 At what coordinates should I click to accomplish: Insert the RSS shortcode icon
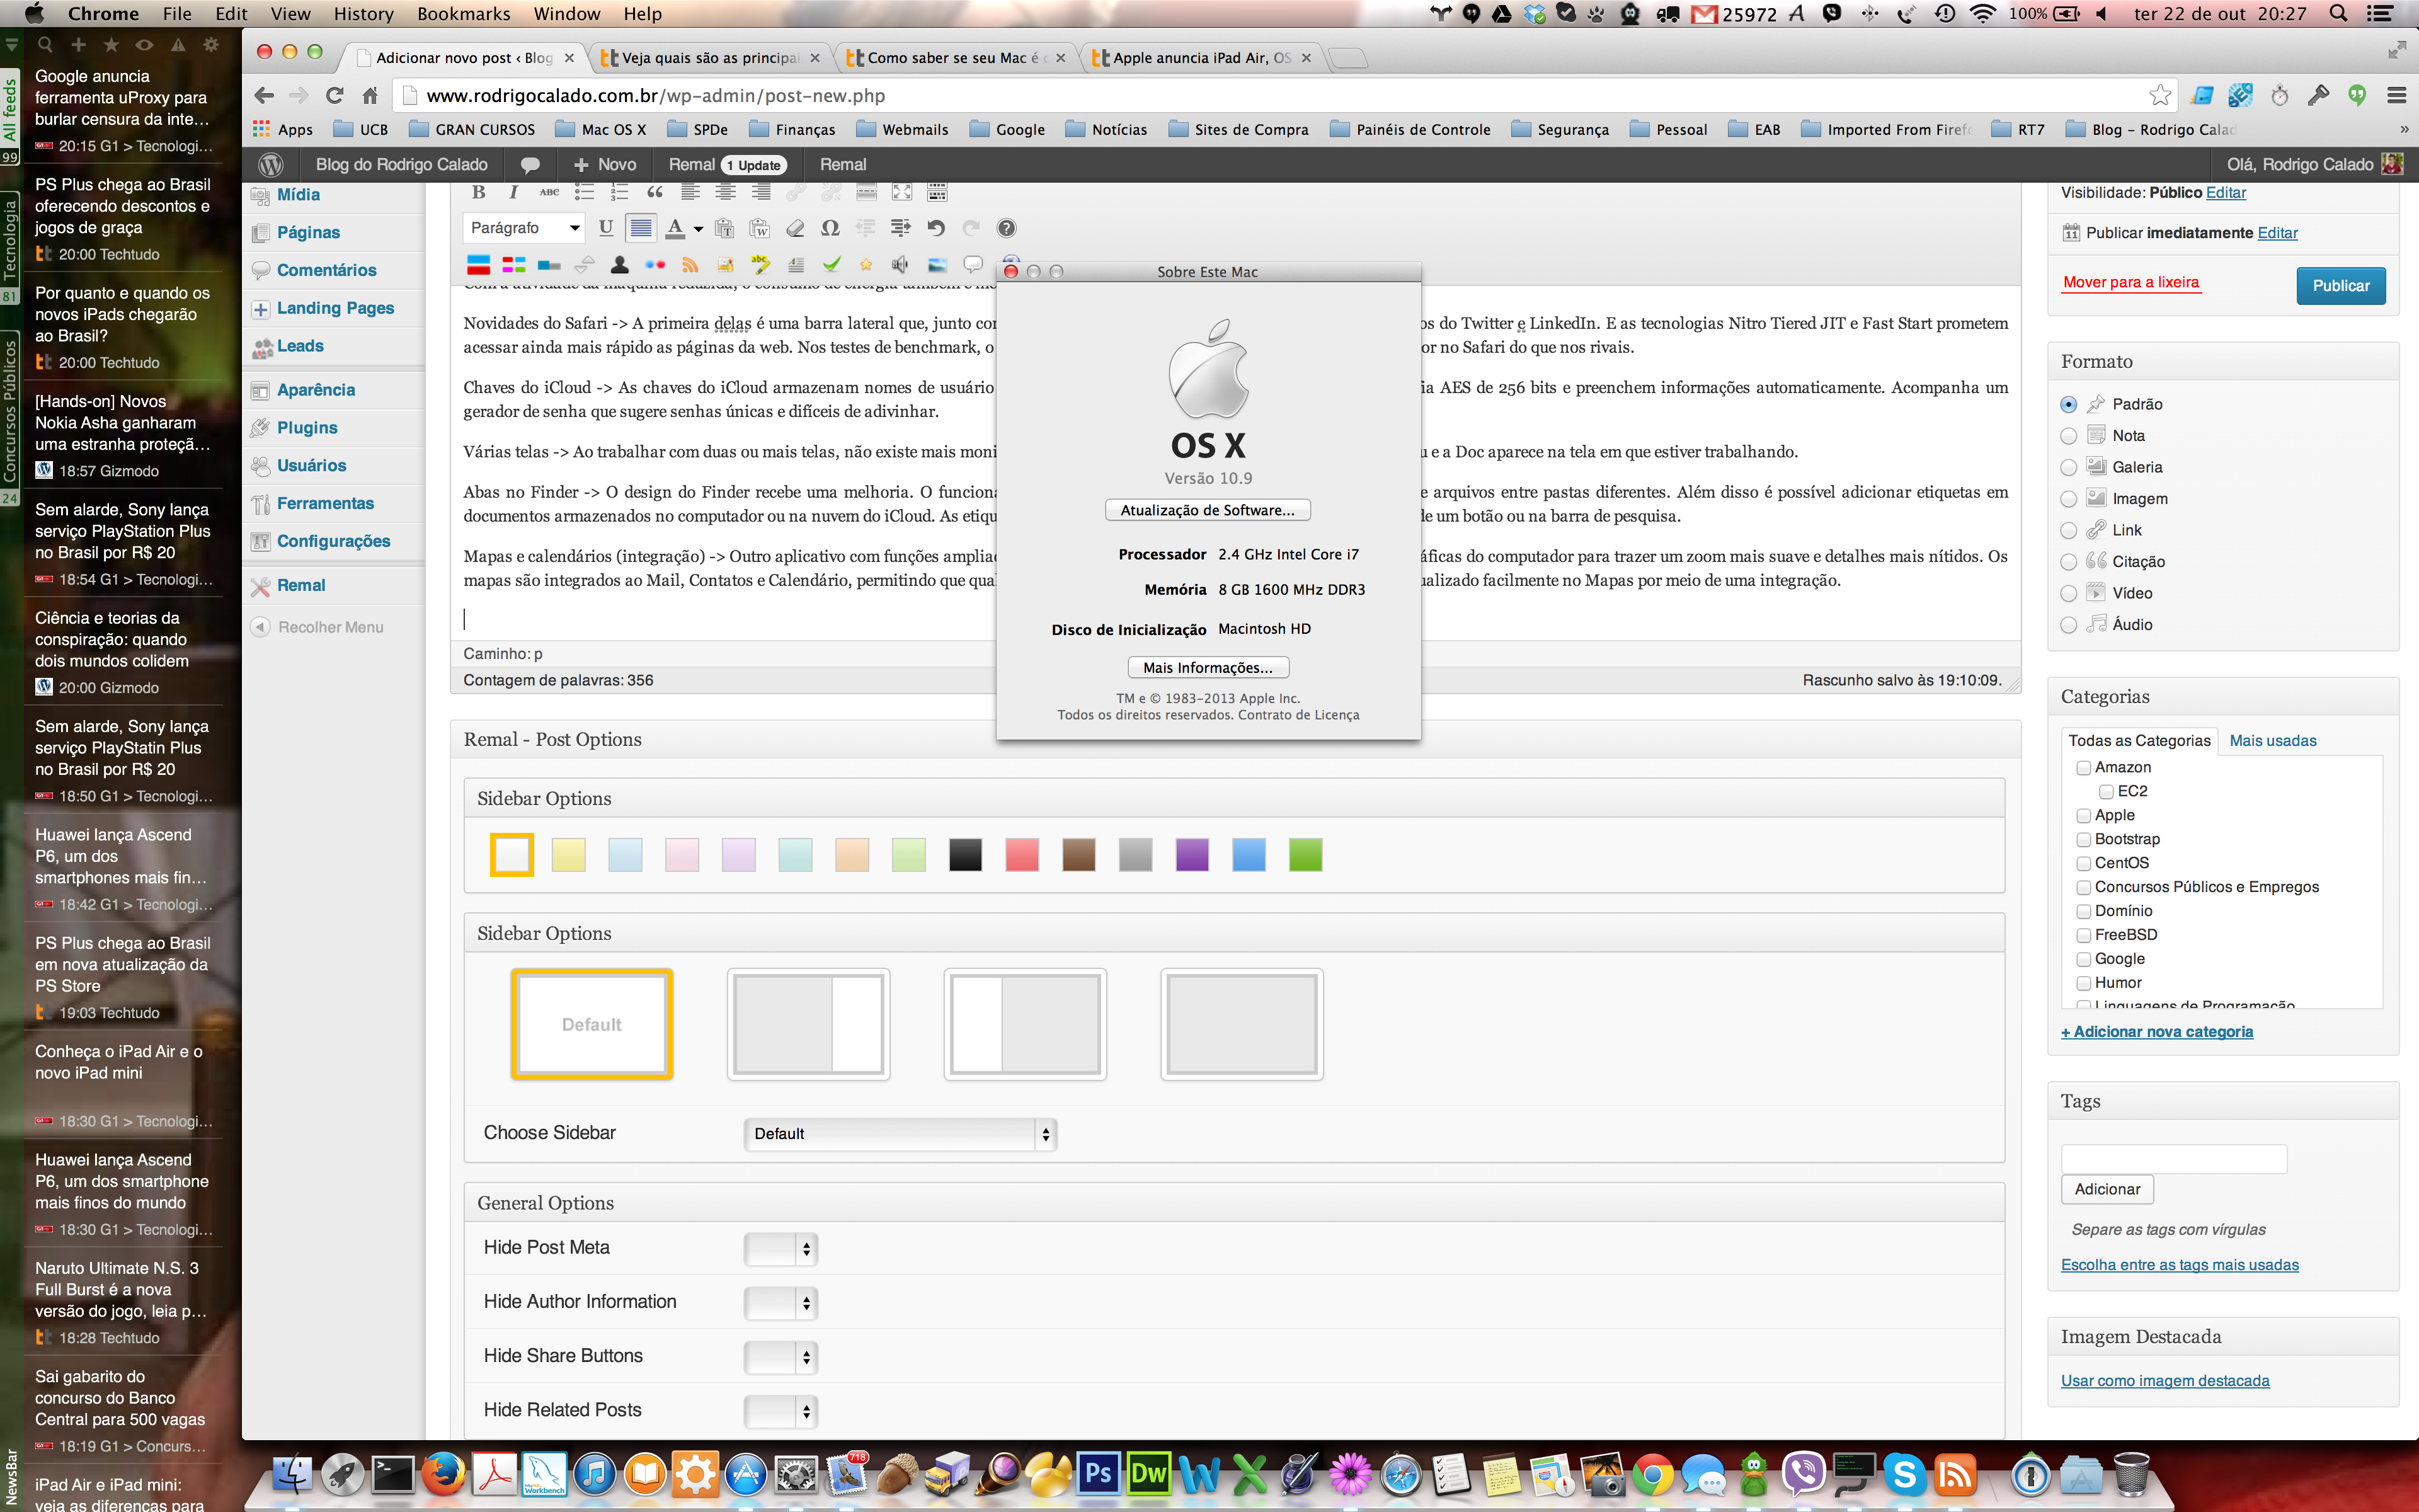pos(690,264)
